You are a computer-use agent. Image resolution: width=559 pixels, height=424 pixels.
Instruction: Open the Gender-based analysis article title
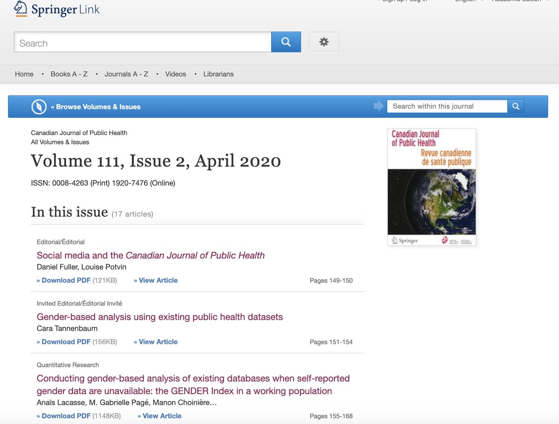pos(160,317)
